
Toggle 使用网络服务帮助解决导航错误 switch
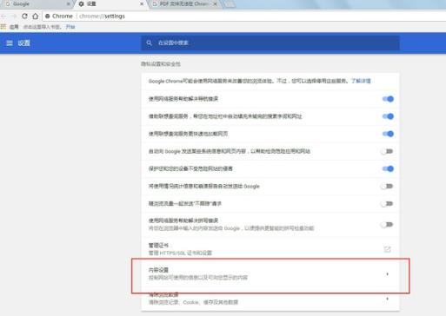(388, 99)
